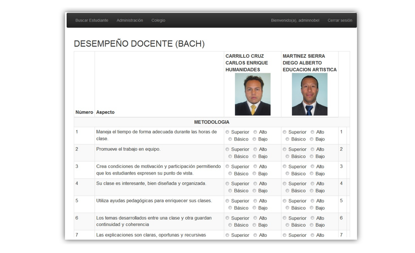Select Alto for Carrillo on question 4

(x=255, y=184)
